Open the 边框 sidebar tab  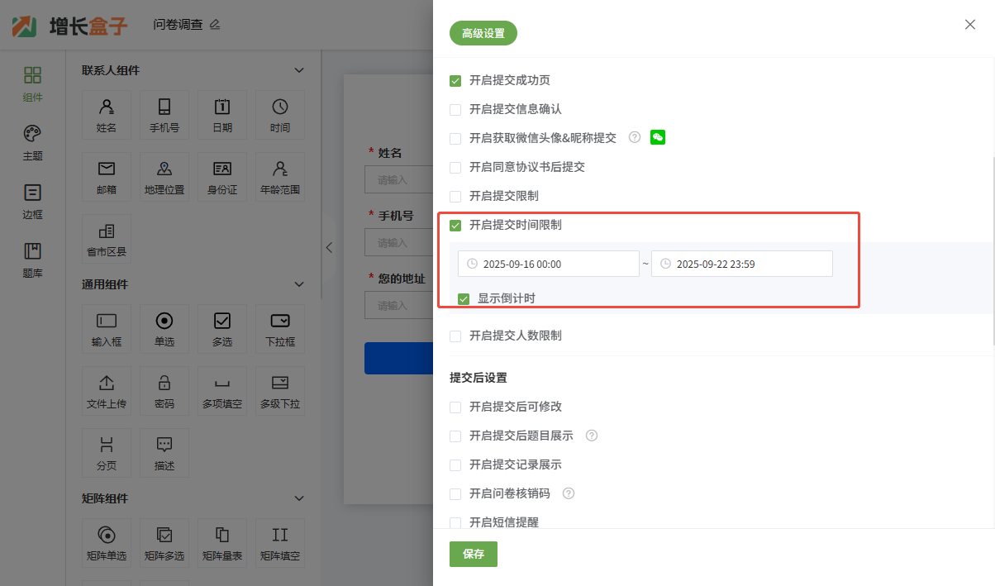pyautogui.click(x=32, y=201)
